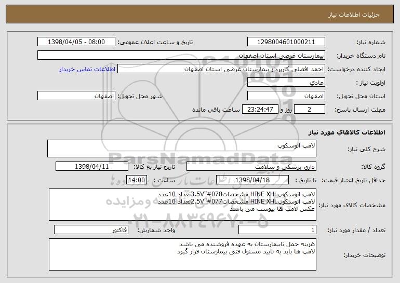Select the label استان محل تحویل
The width and height of the screenshot is (400, 283).
click(361, 96)
